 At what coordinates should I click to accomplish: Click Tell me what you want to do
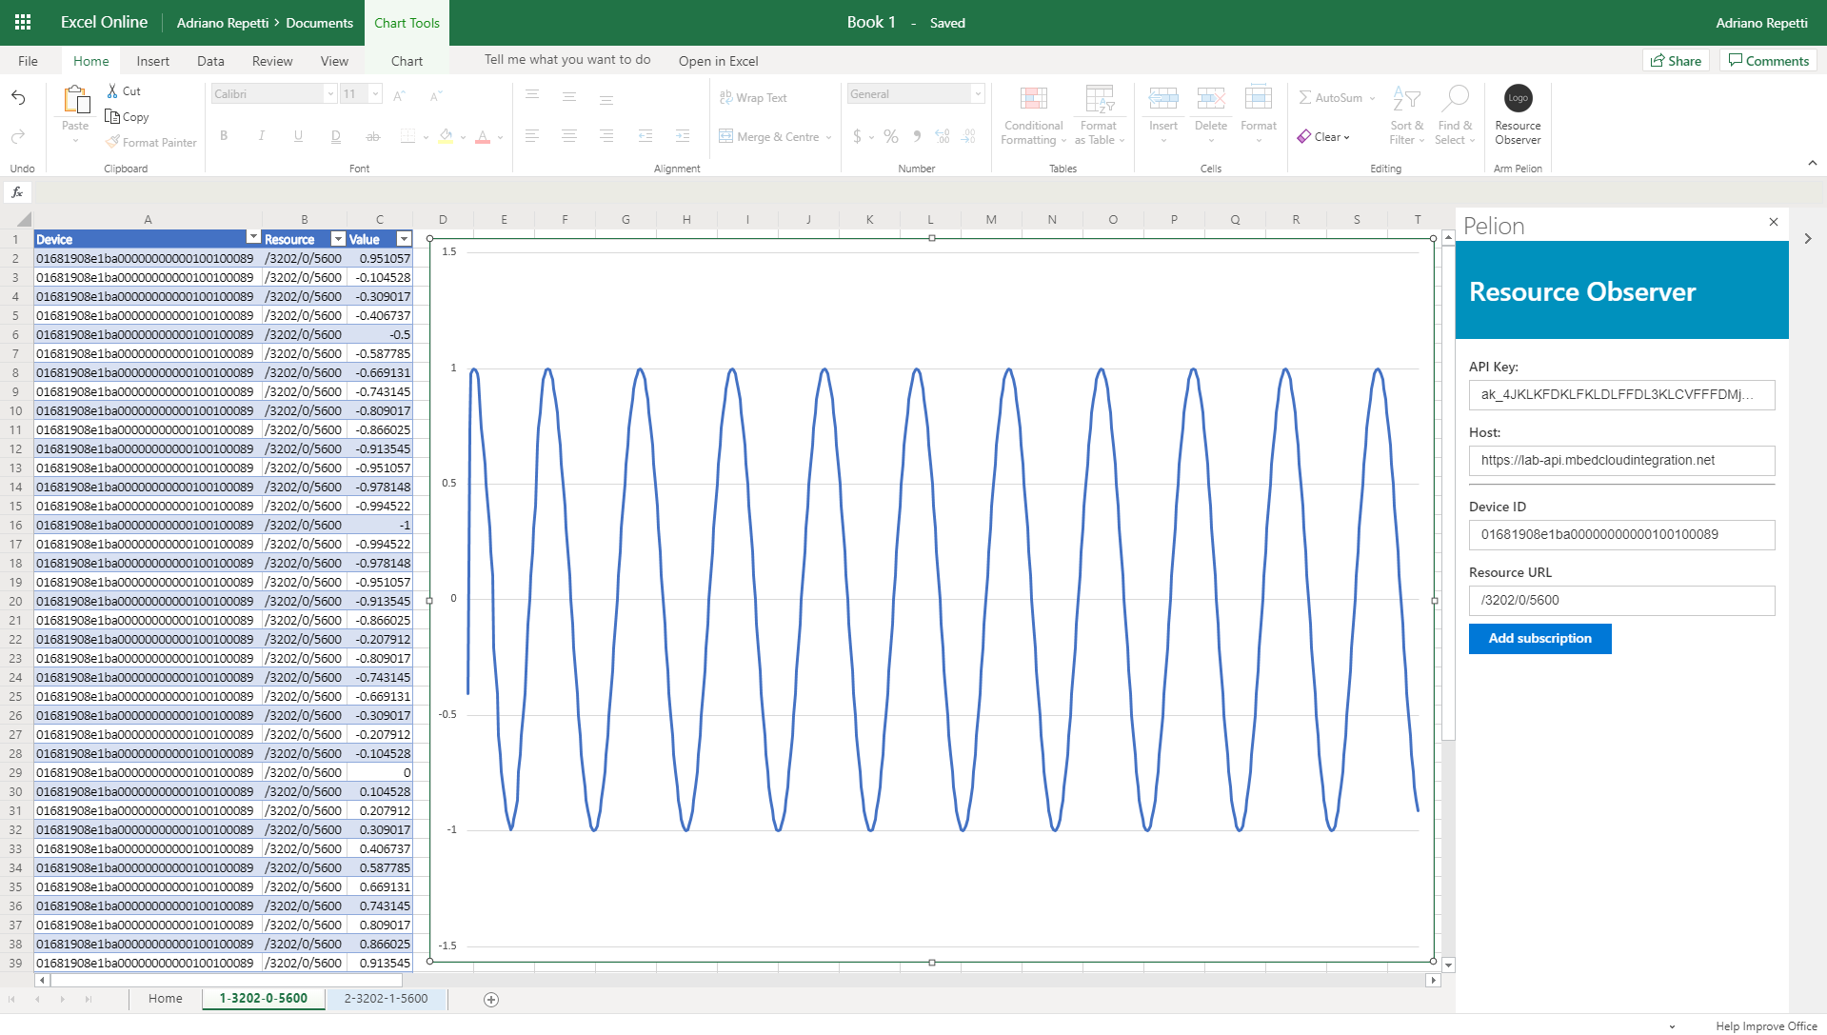(x=567, y=59)
